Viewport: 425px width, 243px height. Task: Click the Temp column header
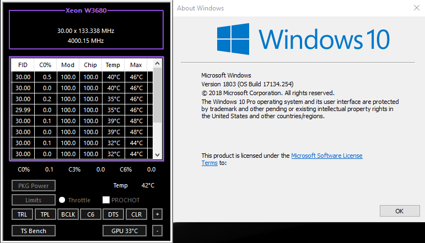(x=113, y=65)
